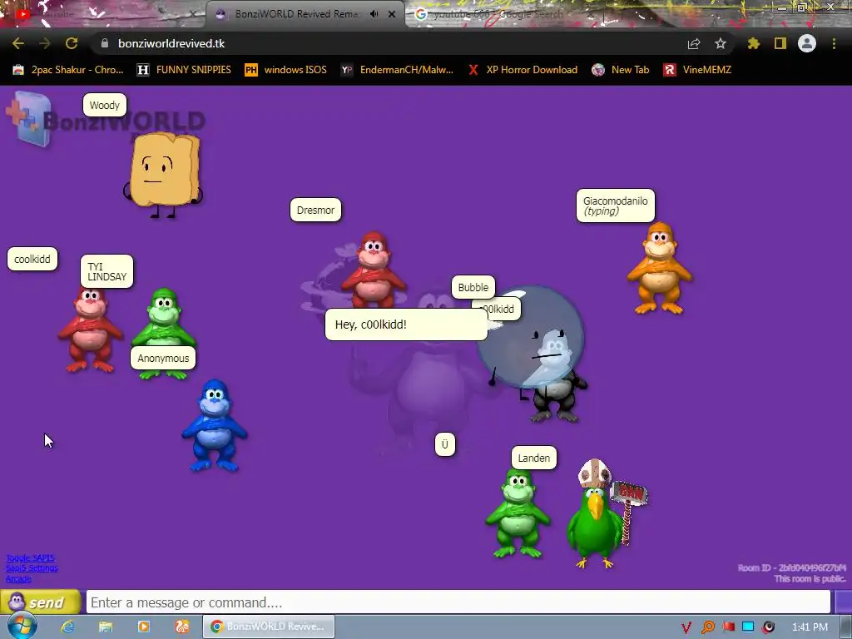Toggle the browser side panel icon

click(780, 43)
